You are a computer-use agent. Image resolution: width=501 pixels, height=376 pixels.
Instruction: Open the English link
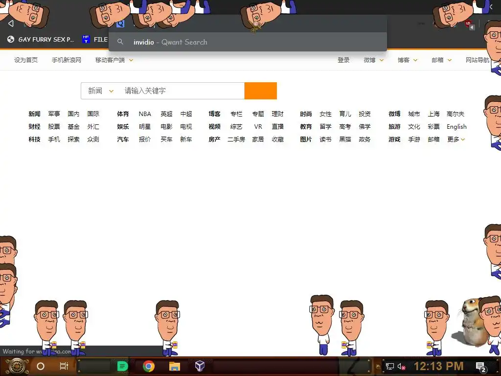tap(456, 127)
